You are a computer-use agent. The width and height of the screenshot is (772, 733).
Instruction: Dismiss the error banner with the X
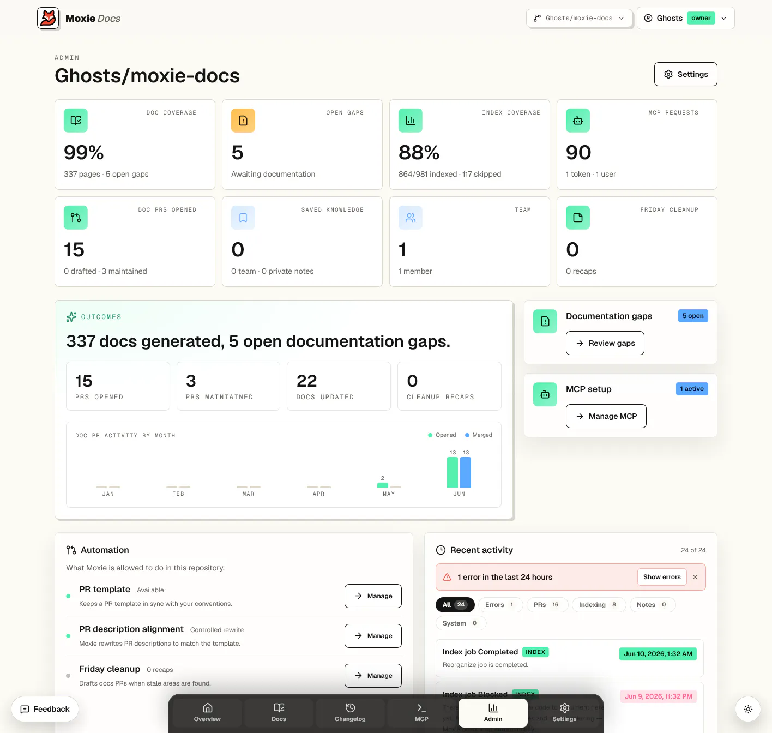coord(695,577)
